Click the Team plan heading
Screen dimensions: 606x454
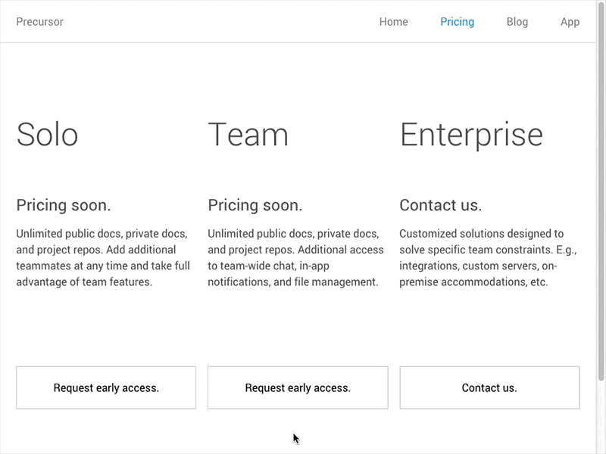[248, 135]
